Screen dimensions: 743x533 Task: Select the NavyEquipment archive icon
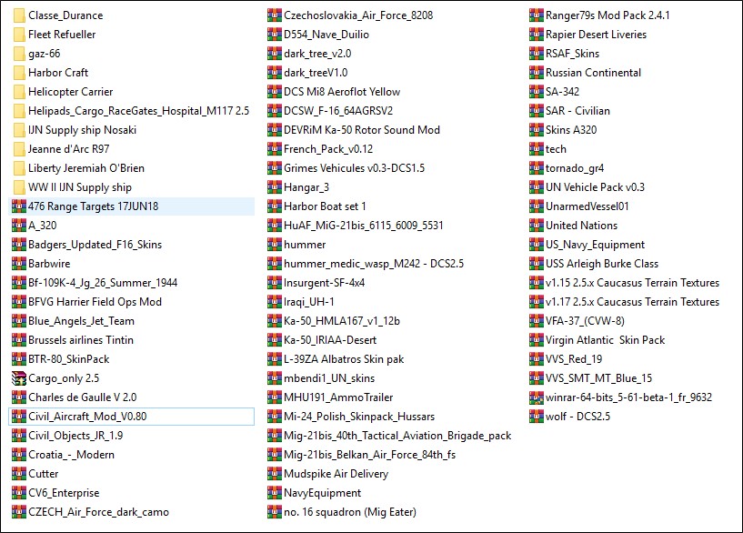[275, 493]
